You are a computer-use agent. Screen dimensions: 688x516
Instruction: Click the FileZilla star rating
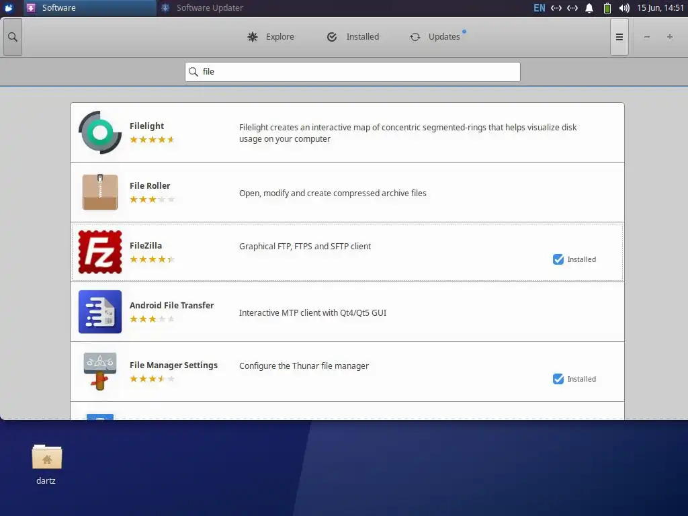(x=153, y=259)
